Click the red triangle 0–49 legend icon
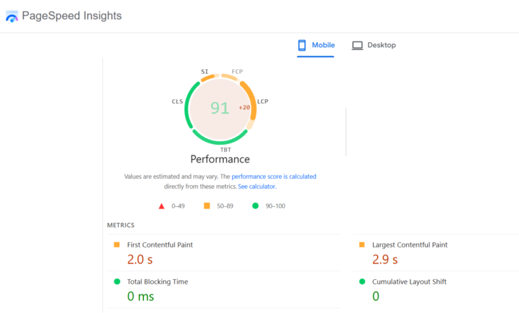 coord(162,206)
